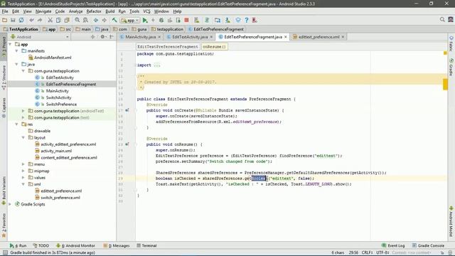Collapse the res folder
The image size is (455, 256).
[x=16, y=124]
